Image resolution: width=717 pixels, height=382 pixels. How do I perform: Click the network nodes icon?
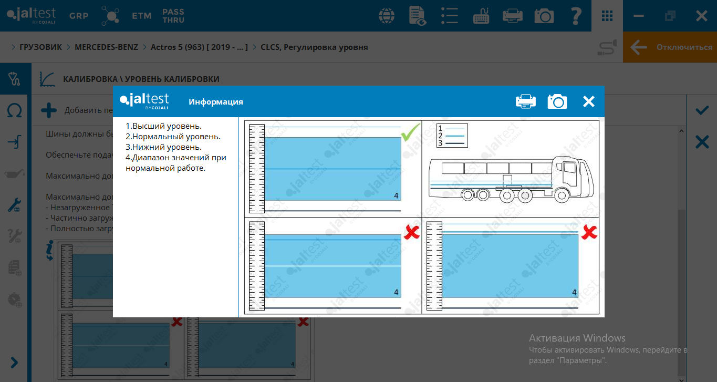pyautogui.click(x=110, y=16)
